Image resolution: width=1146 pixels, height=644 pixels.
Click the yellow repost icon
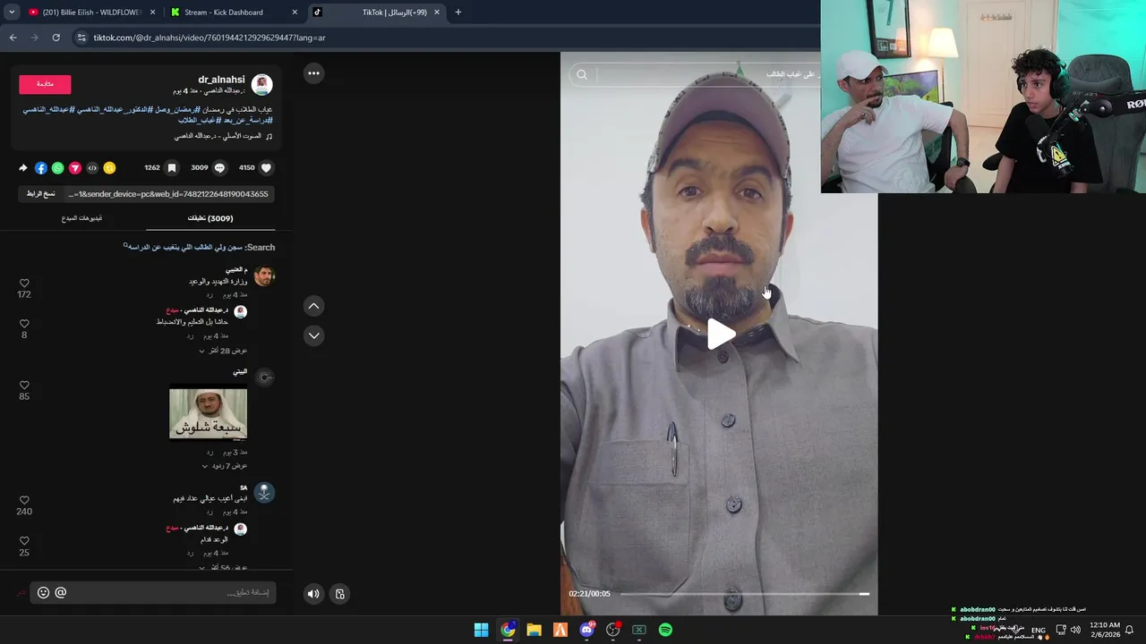click(x=109, y=167)
